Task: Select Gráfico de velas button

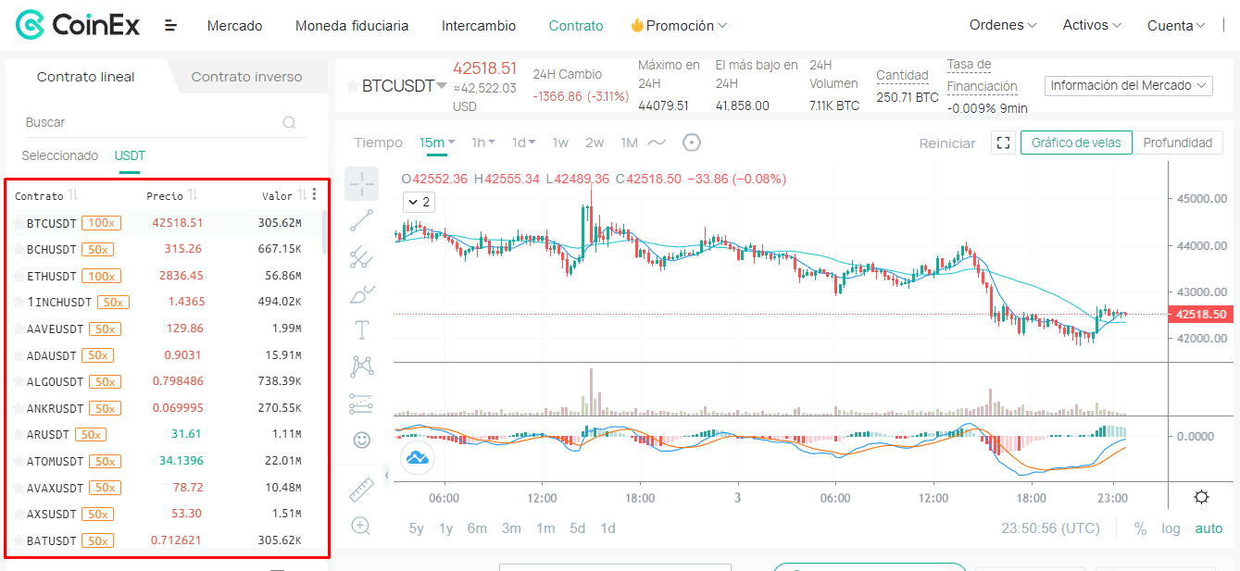Action: [1076, 143]
